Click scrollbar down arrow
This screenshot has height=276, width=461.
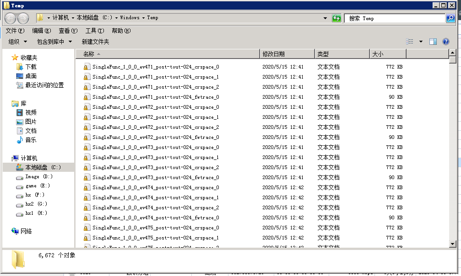pos(452,244)
